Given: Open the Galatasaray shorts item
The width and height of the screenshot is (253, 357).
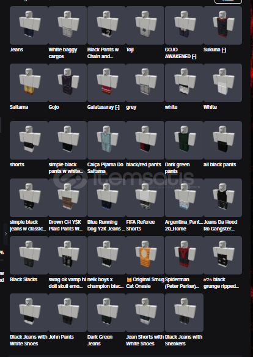Looking at the screenshot, I should [106, 83].
